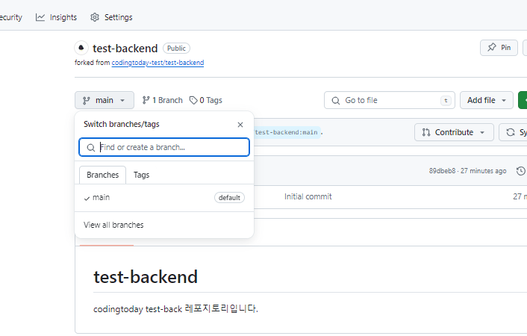527x336 pixels.
Task: Open the test-backend repository name link
Action: click(125, 49)
